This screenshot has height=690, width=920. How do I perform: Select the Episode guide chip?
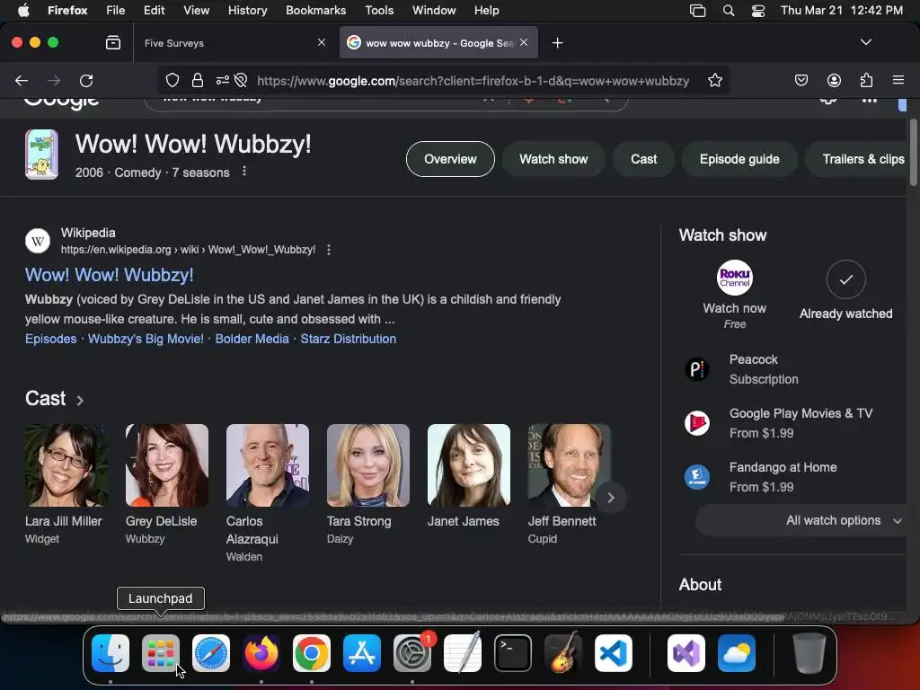tap(739, 159)
